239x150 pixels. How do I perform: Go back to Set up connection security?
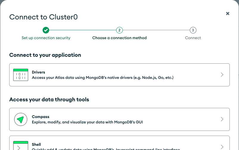(46, 38)
